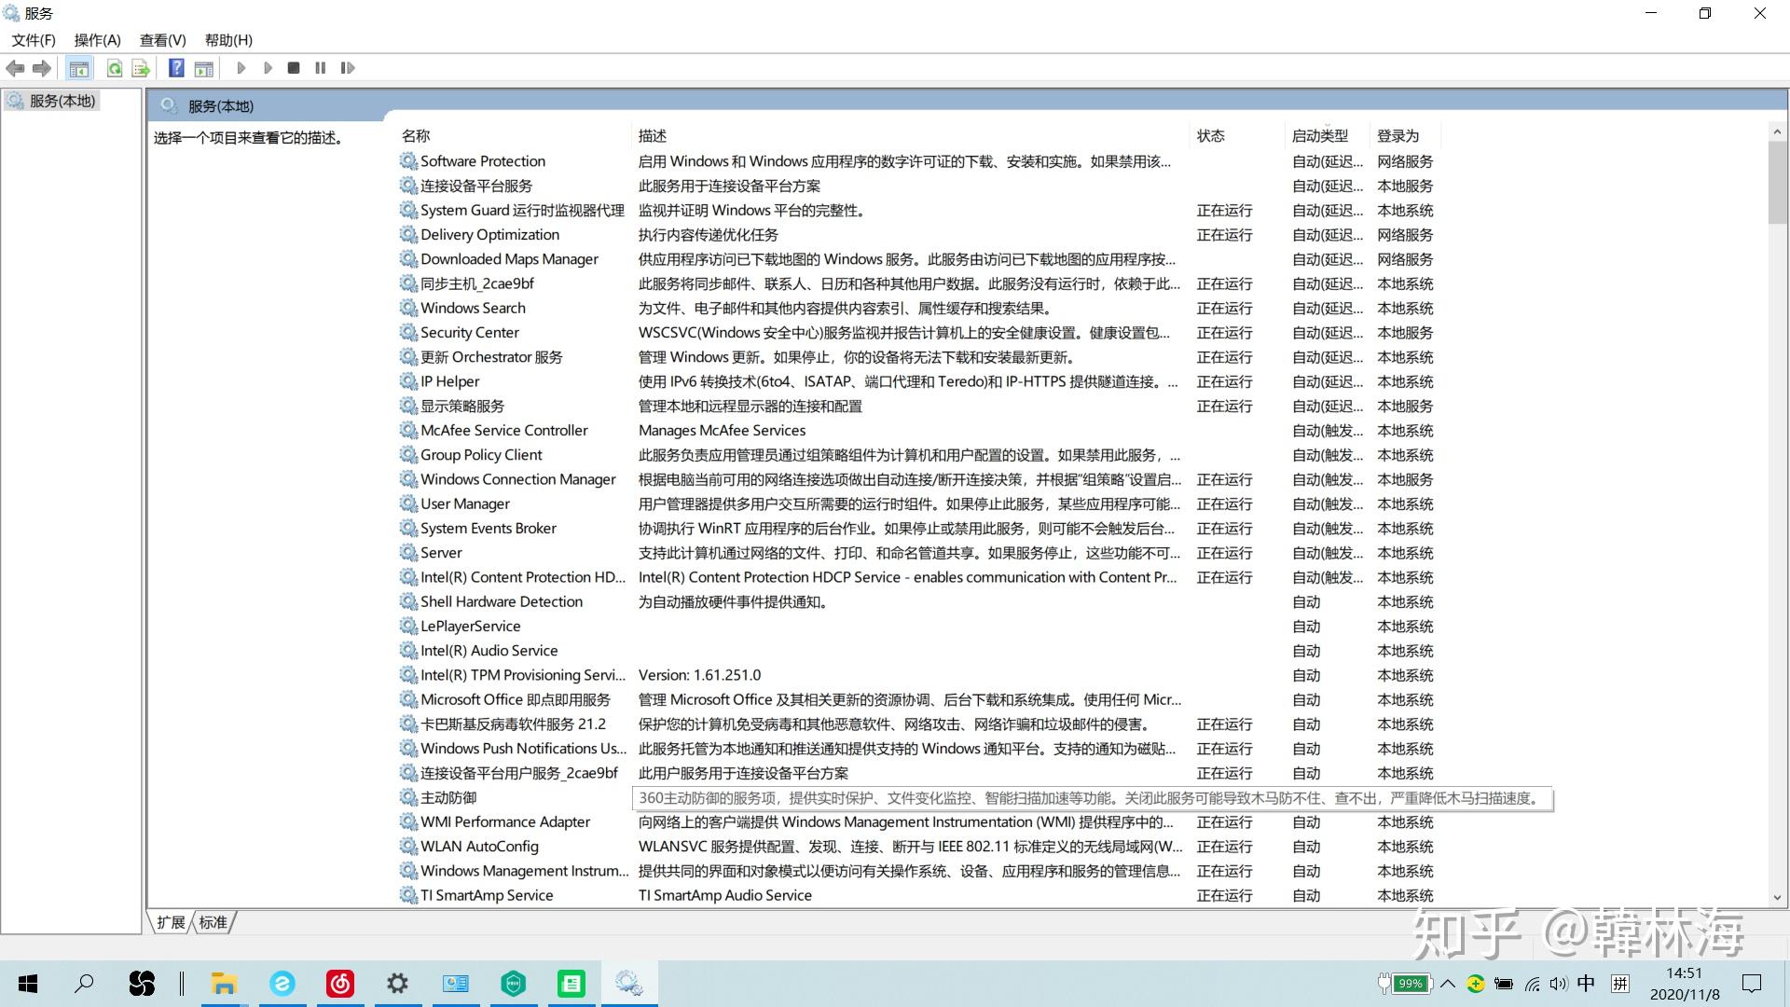Screen dimensions: 1790x1007
Task: Click the battery 99% tray indicator
Action: (x=1404, y=984)
